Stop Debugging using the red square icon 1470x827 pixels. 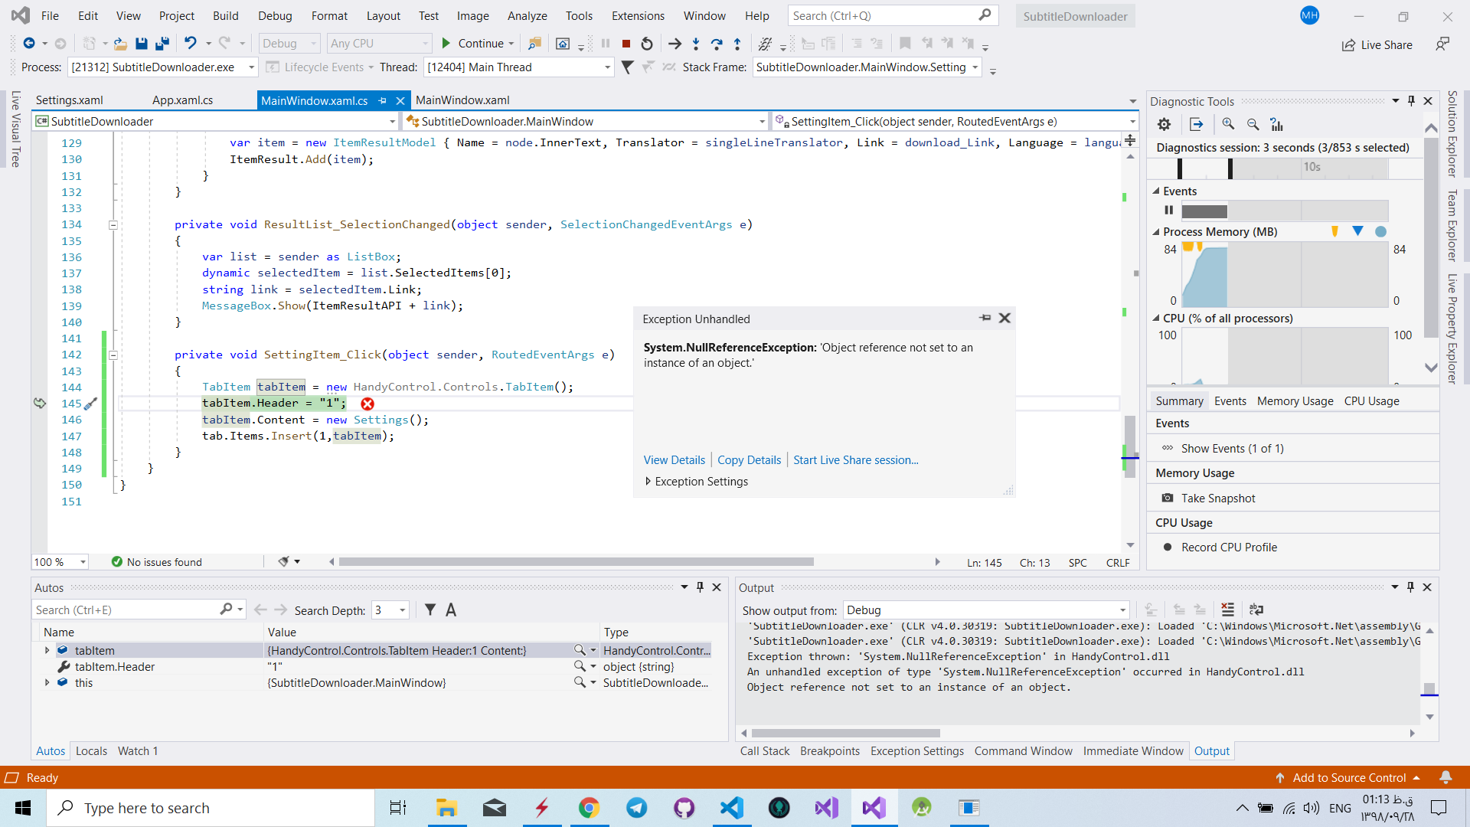coord(626,44)
